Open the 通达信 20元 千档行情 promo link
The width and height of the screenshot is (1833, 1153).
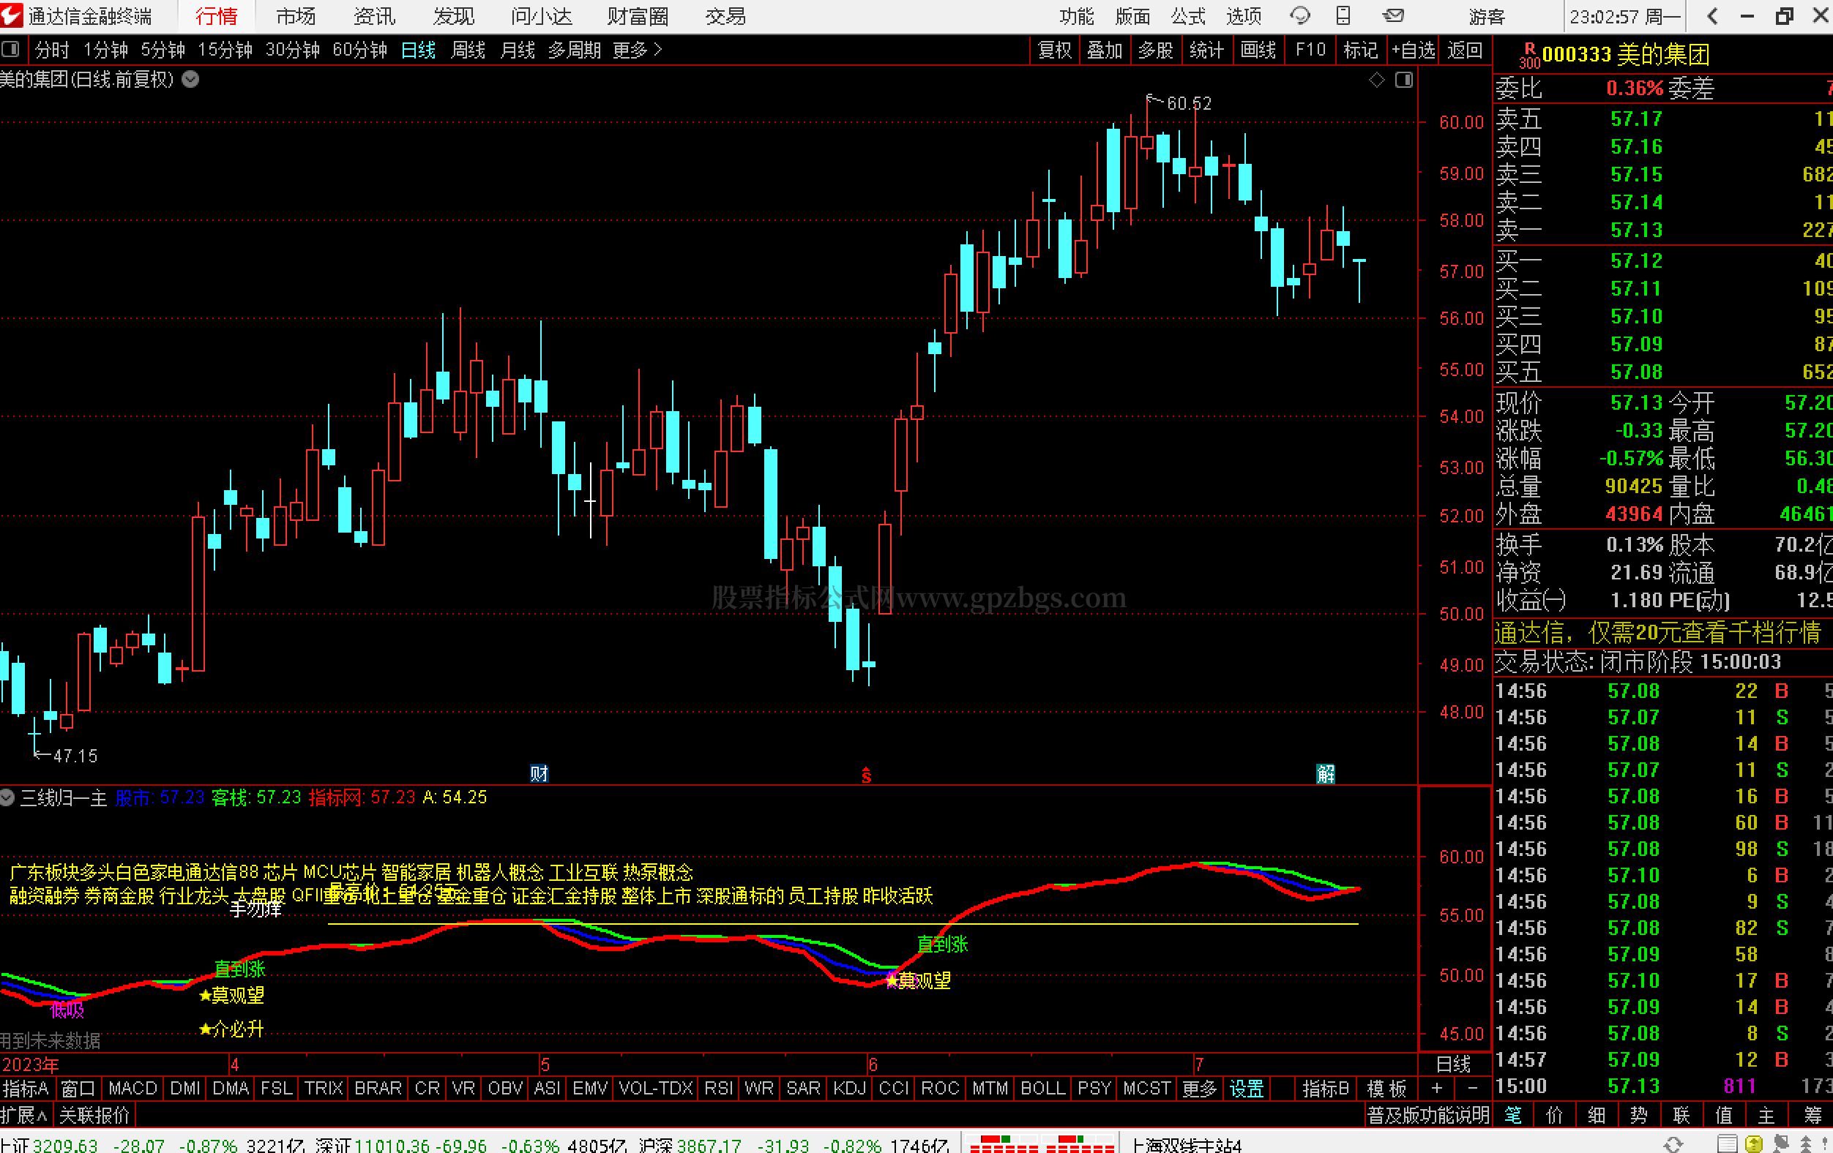pyautogui.click(x=1657, y=632)
